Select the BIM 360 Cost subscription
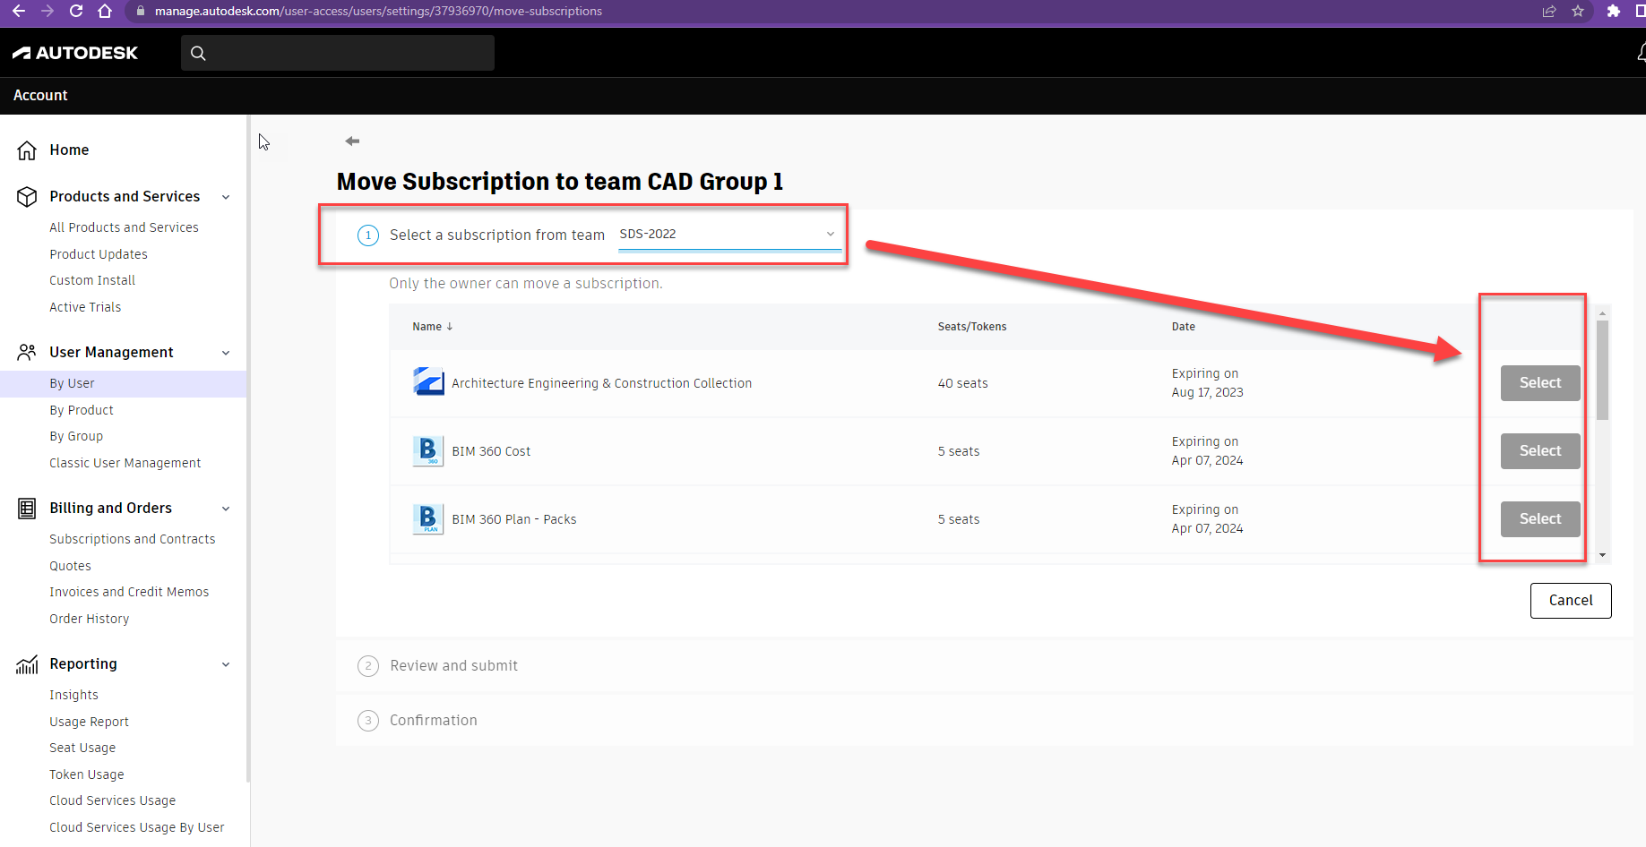The height and width of the screenshot is (847, 1646). coord(1540,450)
